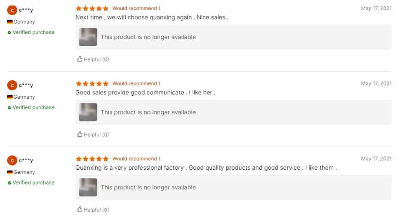Image resolution: width=409 pixels, height=215 pixels.
Task: Click thumbs-up Helpful icon on third review
Action: point(79,209)
